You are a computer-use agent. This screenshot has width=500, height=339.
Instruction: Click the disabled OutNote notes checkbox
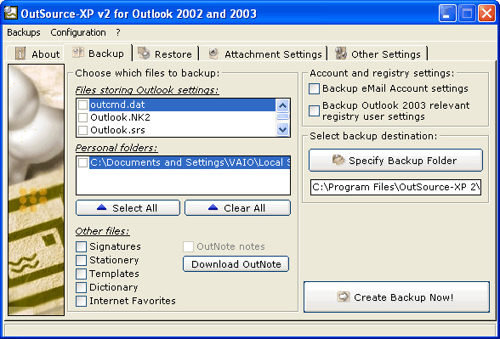(188, 246)
